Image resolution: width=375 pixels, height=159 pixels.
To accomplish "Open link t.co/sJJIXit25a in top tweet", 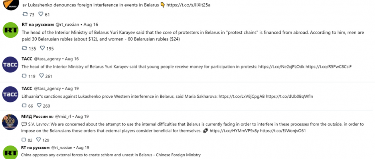I will [188, 5].
